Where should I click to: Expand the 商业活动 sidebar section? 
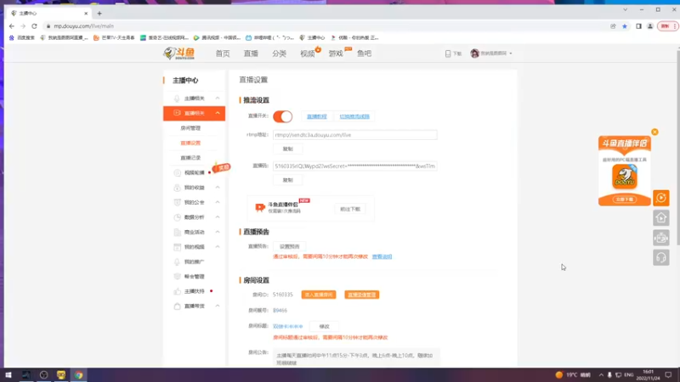pyautogui.click(x=218, y=232)
